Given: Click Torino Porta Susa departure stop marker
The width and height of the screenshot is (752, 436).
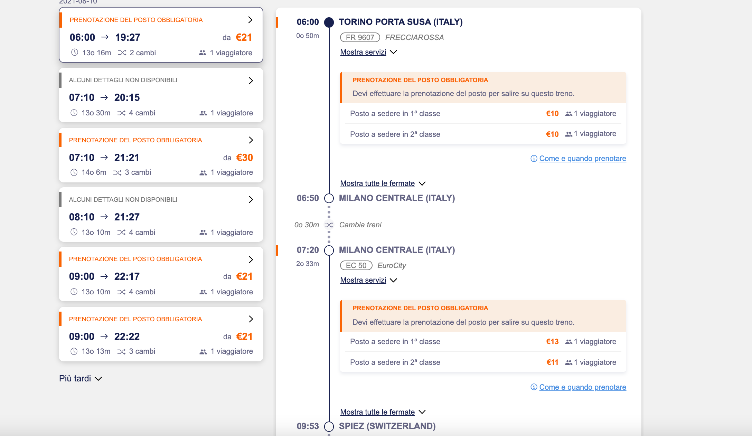Looking at the screenshot, I should click(329, 22).
